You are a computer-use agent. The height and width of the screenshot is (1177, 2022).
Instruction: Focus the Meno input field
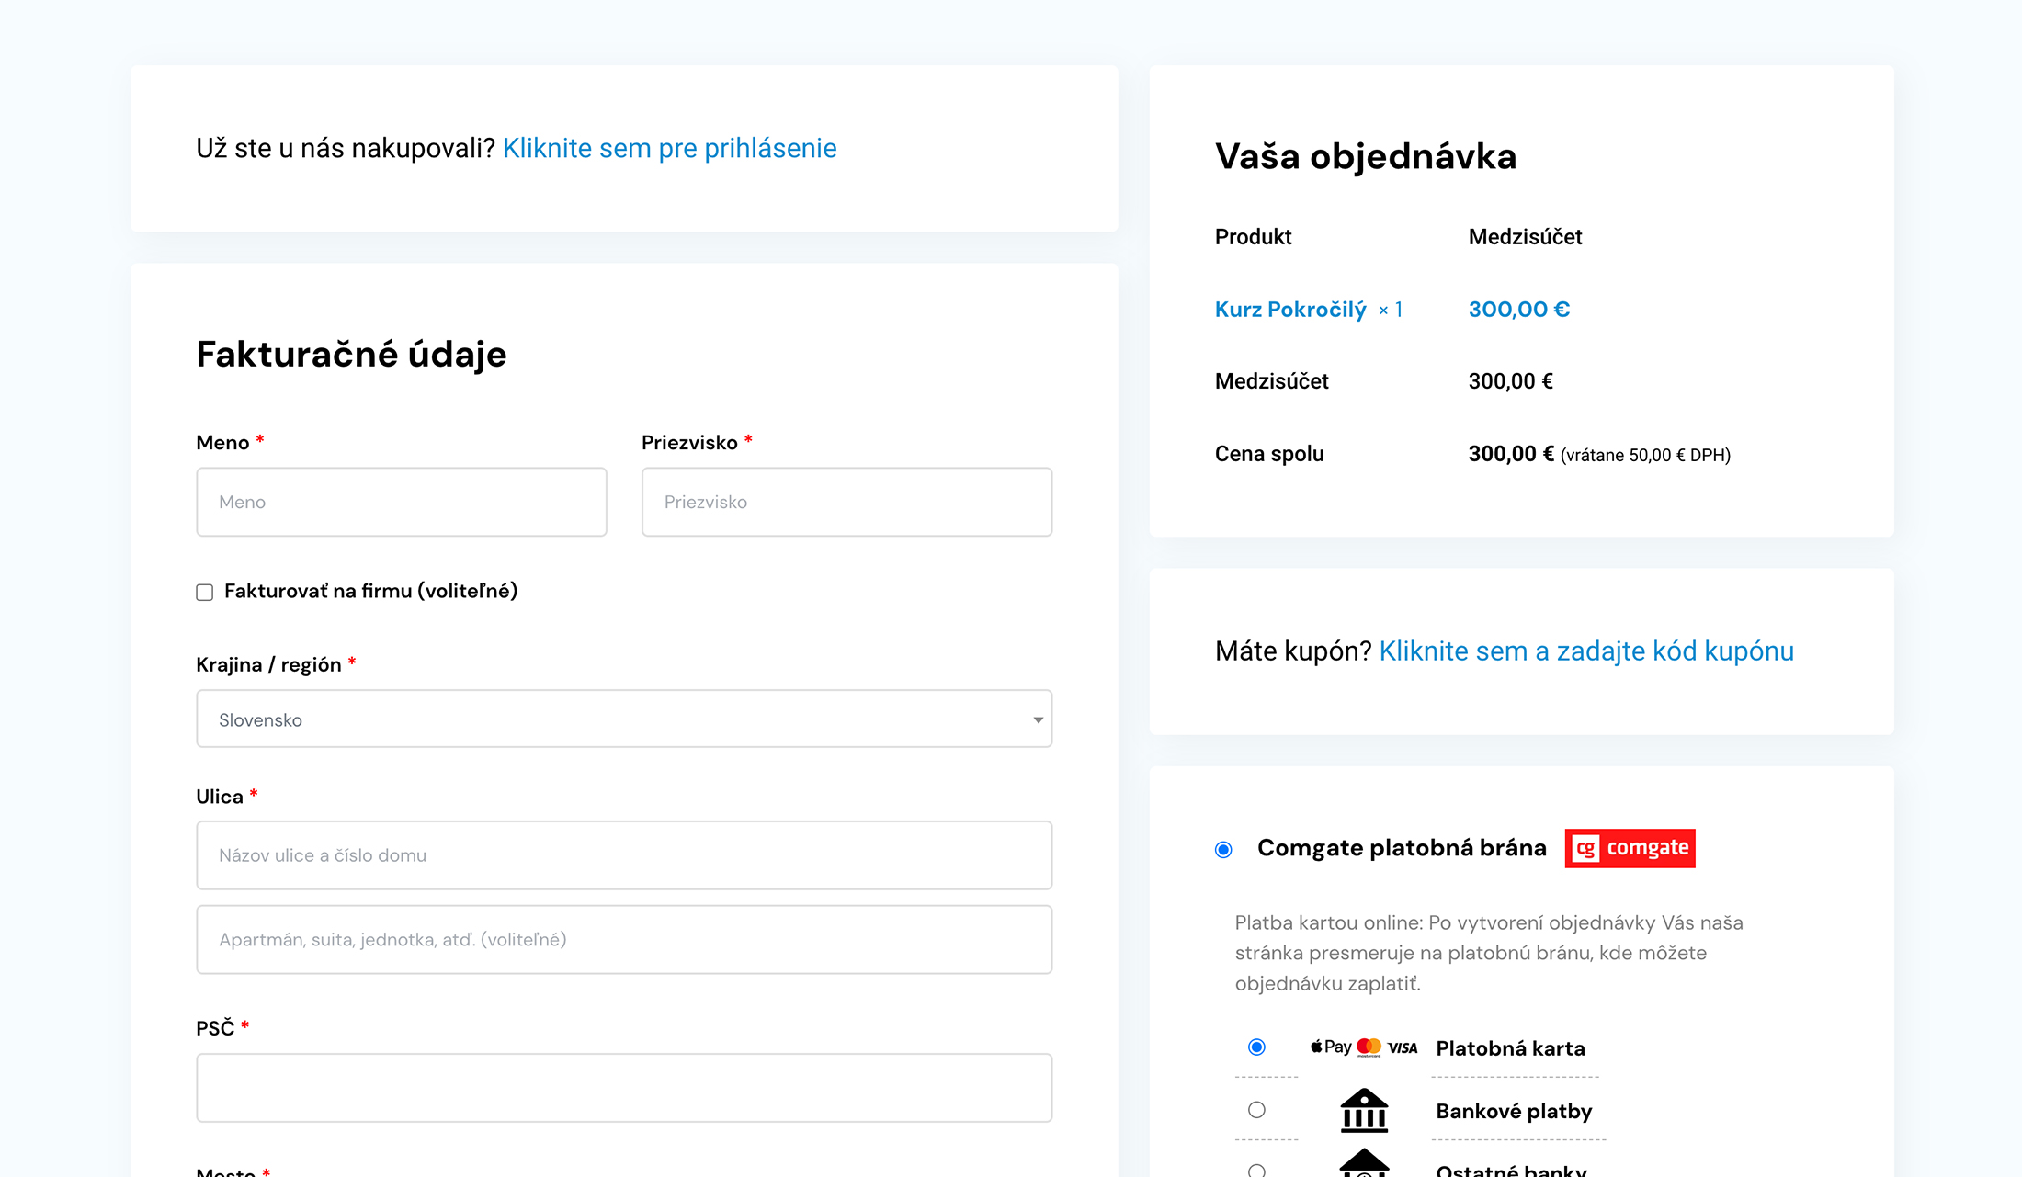click(x=401, y=502)
